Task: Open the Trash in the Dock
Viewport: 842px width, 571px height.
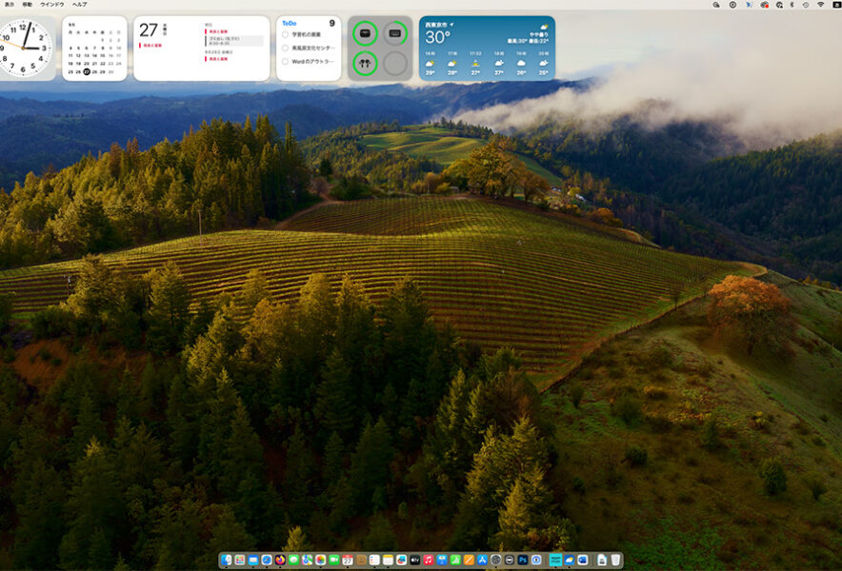Action: tap(615, 561)
